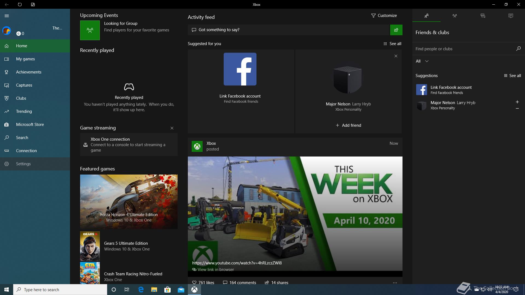Open This Week on Xbox video thumbnail
Viewport: 525px width, 295px height.
tap(295, 214)
